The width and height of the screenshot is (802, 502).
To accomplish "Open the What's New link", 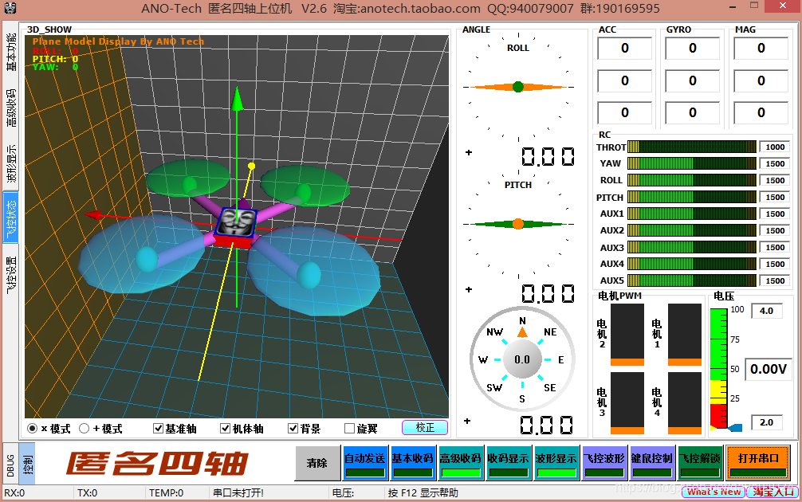I will 714,492.
